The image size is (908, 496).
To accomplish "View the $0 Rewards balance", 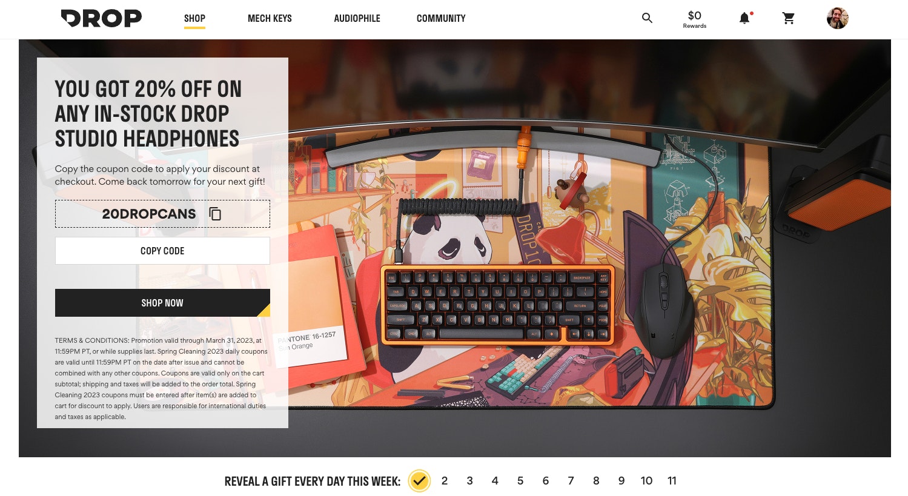I will point(695,19).
